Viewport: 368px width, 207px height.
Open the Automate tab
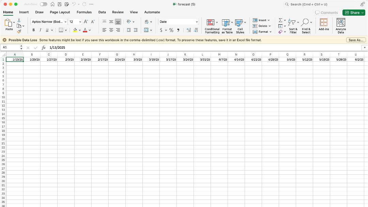[x=152, y=12]
